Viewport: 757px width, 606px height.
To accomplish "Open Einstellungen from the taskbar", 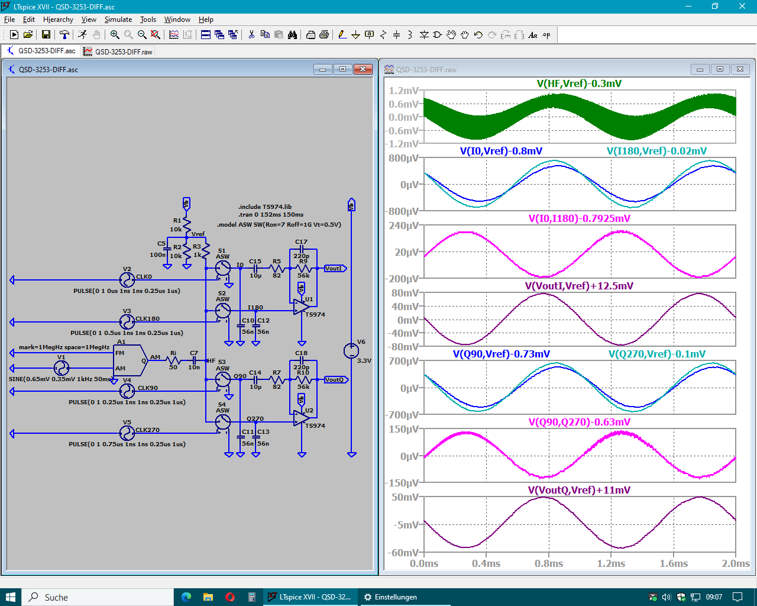I will [390, 597].
